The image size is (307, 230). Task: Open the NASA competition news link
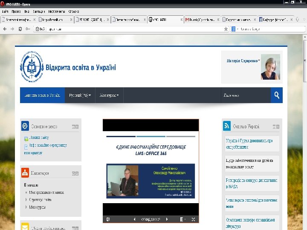(x=252, y=184)
